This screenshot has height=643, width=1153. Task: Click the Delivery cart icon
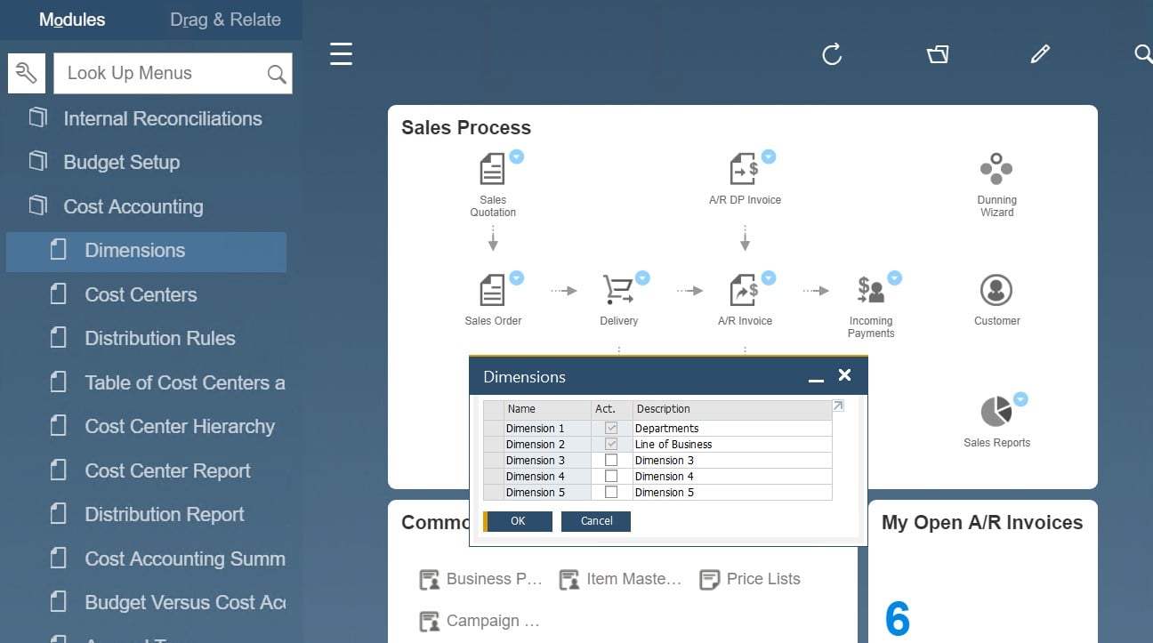coord(618,290)
